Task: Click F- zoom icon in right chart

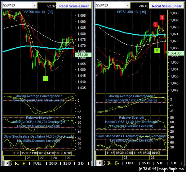Action: point(117,163)
